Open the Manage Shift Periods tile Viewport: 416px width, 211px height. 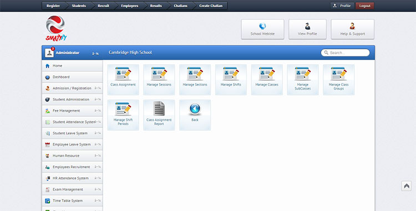[123, 115]
